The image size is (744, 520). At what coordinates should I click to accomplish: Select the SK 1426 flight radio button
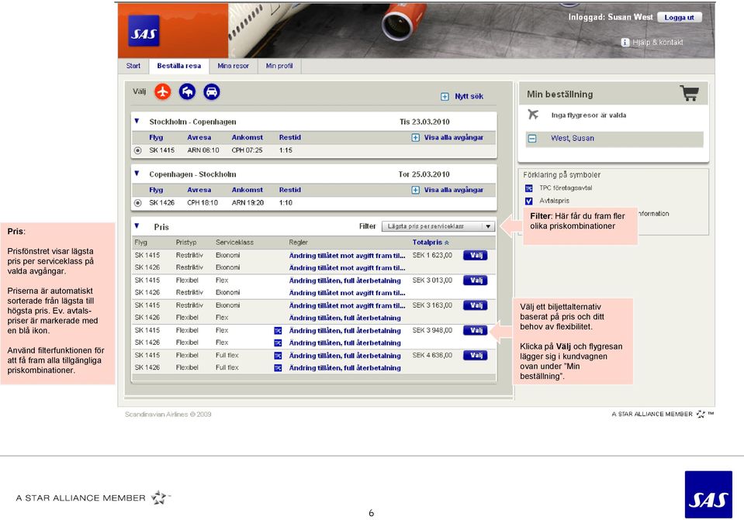138,203
